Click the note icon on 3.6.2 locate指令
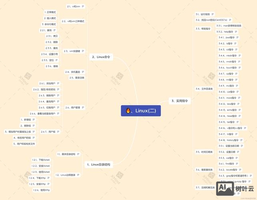Screen dimensions: 257x200 240,170
